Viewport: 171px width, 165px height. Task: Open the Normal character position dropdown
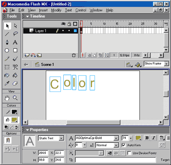pos(116,145)
